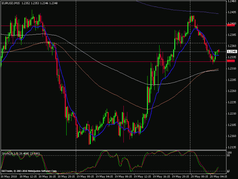Click the 18 May 16:15 time label
Screen dimensions: 238x179
tap(47, 177)
